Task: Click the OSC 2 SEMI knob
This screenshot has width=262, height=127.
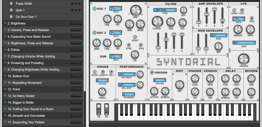Action: (97, 43)
